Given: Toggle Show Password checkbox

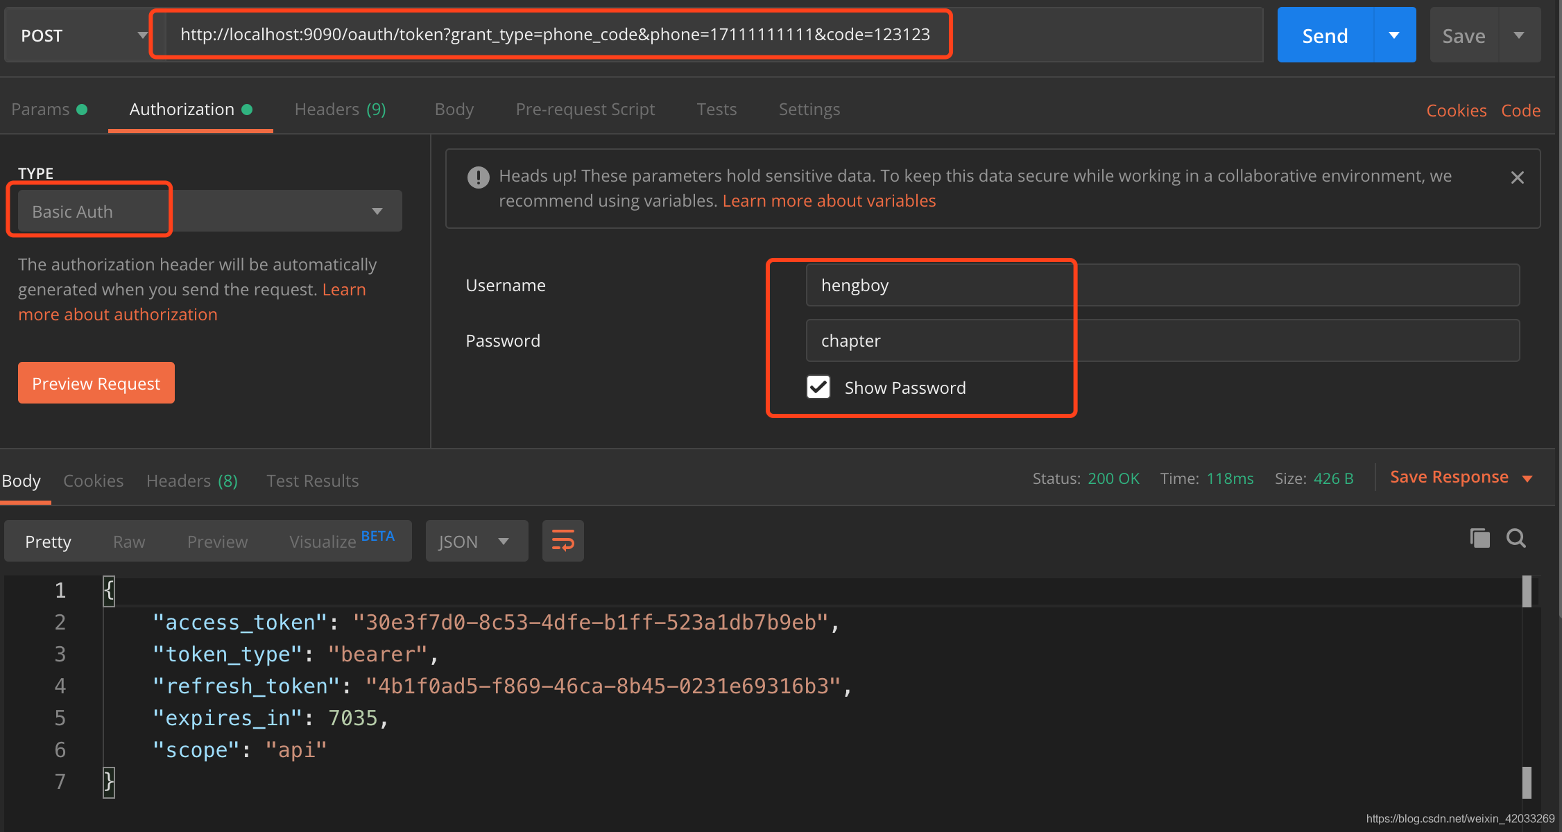Looking at the screenshot, I should [x=817, y=388].
